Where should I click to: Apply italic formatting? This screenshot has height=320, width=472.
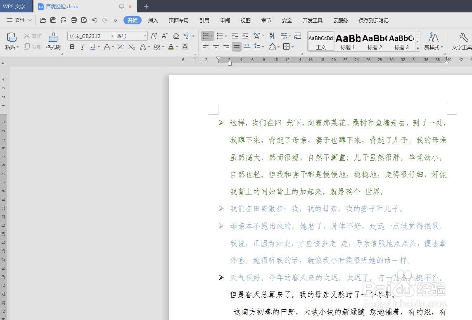tap(83, 47)
